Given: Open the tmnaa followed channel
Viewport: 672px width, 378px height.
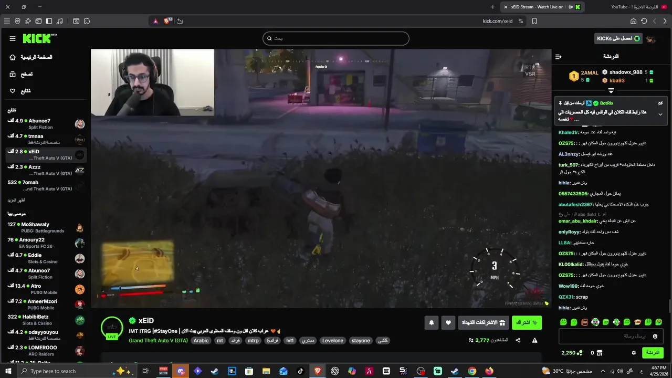Looking at the screenshot, I should tap(46, 139).
